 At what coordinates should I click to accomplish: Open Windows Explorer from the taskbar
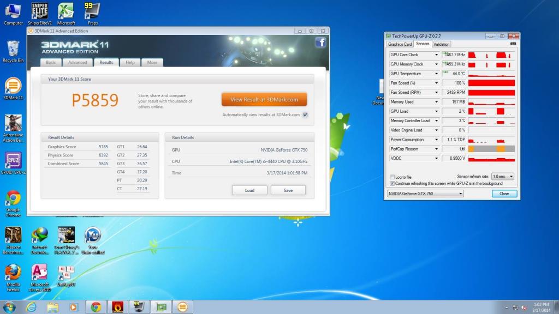pyautogui.click(x=53, y=307)
